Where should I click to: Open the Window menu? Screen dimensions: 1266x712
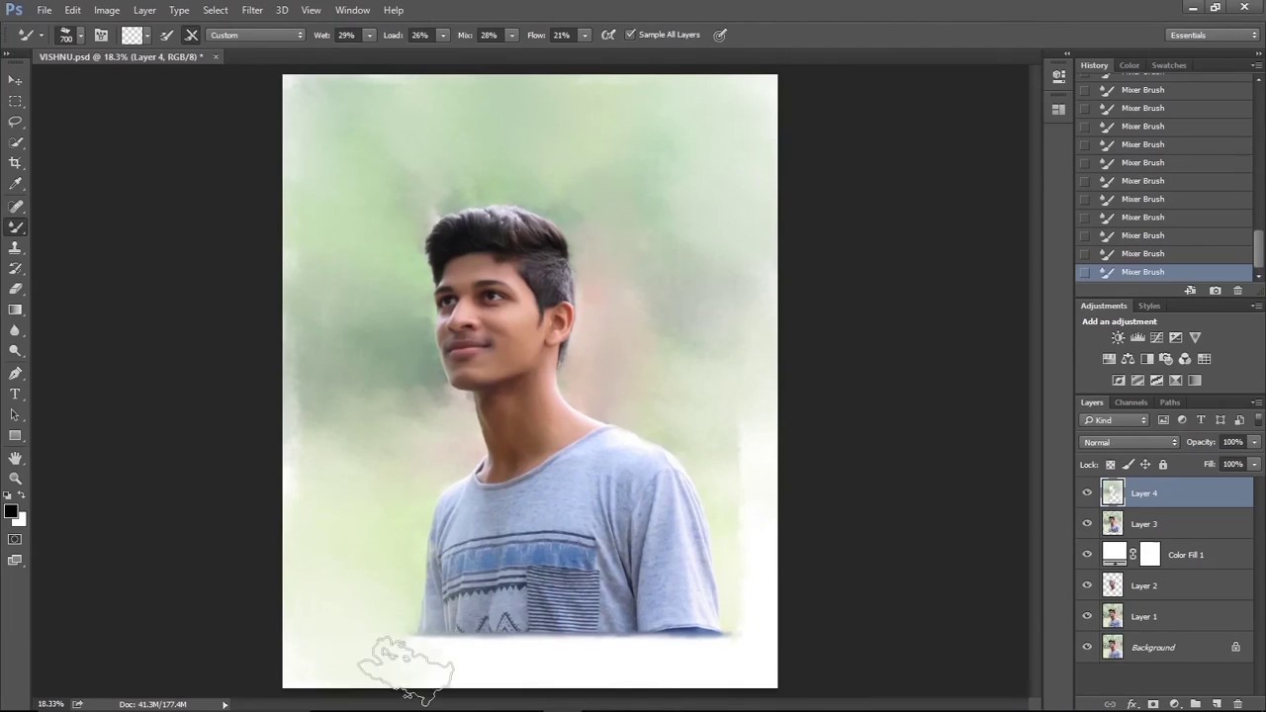tap(352, 10)
